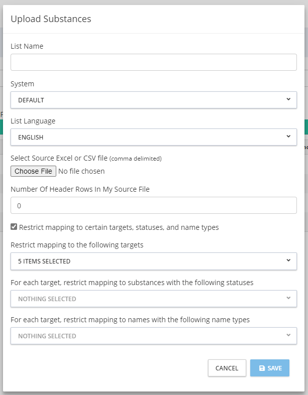The width and height of the screenshot is (308, 395).
Task: Open the System dropdown showing DEFAULT
Action: tap(153, 100)
